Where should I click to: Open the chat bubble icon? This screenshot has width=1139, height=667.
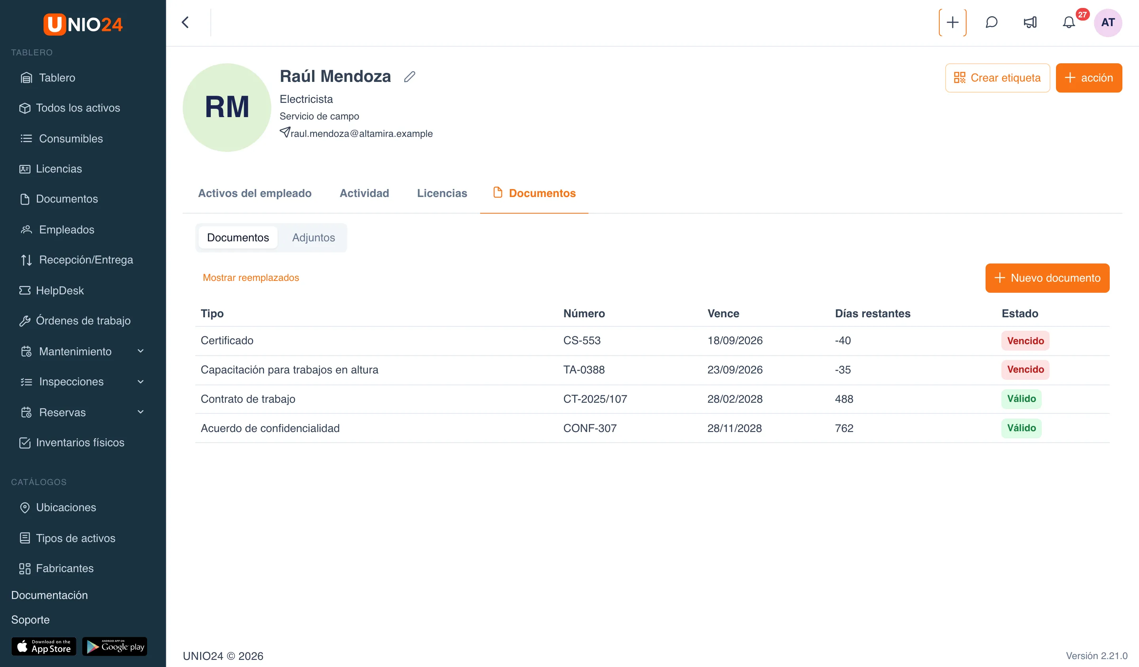pos(991,22)
